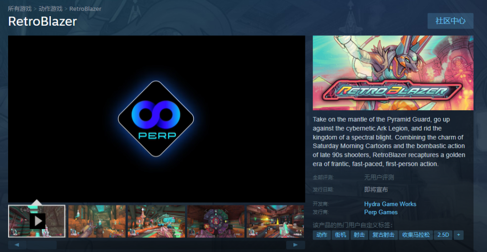Select the fourth screenshot thumbnail with circular wheel
The width and height of the screenshot is (487, 252).
point(216,221)
